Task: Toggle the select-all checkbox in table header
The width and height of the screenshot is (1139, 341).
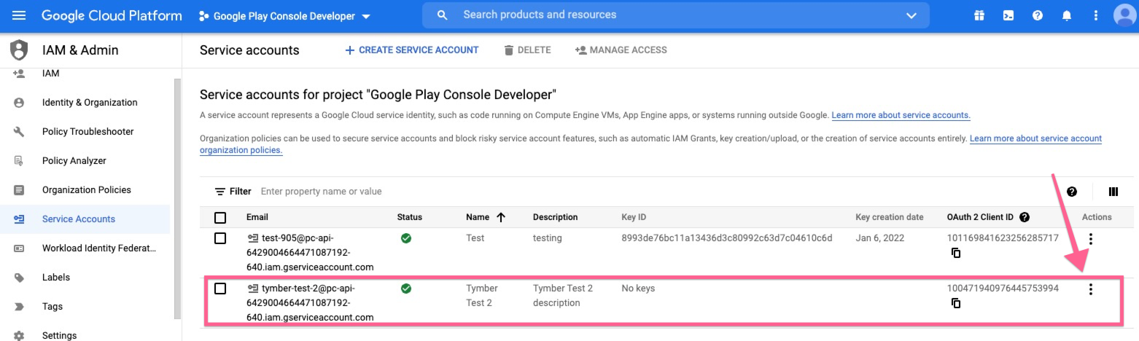Action: (x=220, y=217)
